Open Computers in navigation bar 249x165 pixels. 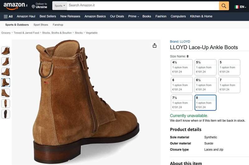tap(178, 16)
